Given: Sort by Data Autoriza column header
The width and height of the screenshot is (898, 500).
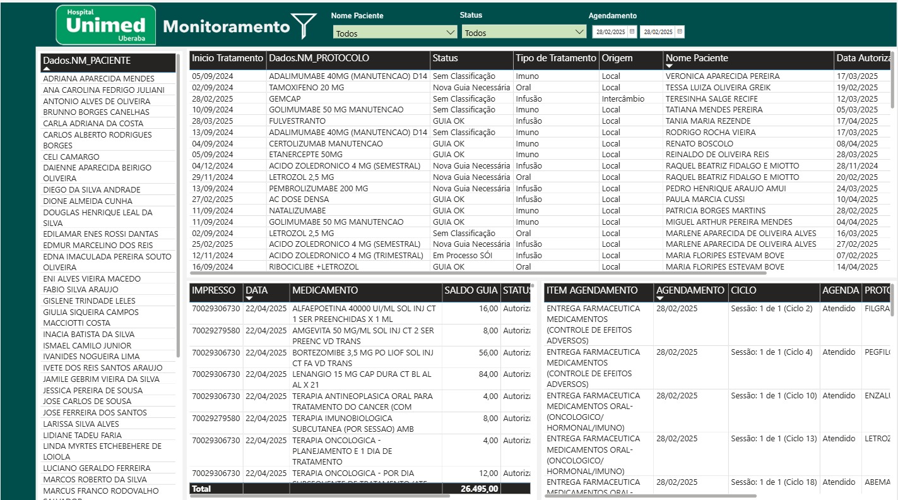Looking at the screenshot, I should click(x=863, y=58).
